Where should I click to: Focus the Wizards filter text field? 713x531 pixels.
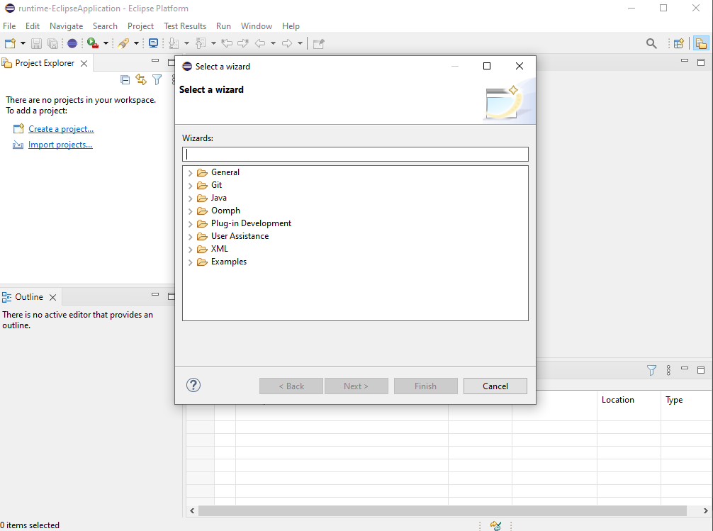(355, 154)
